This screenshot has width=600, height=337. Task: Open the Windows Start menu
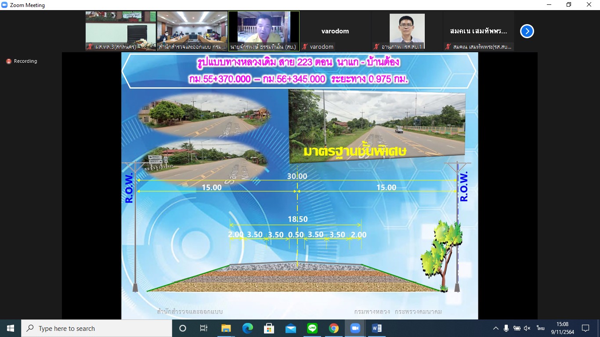click(x=11, y=328)
